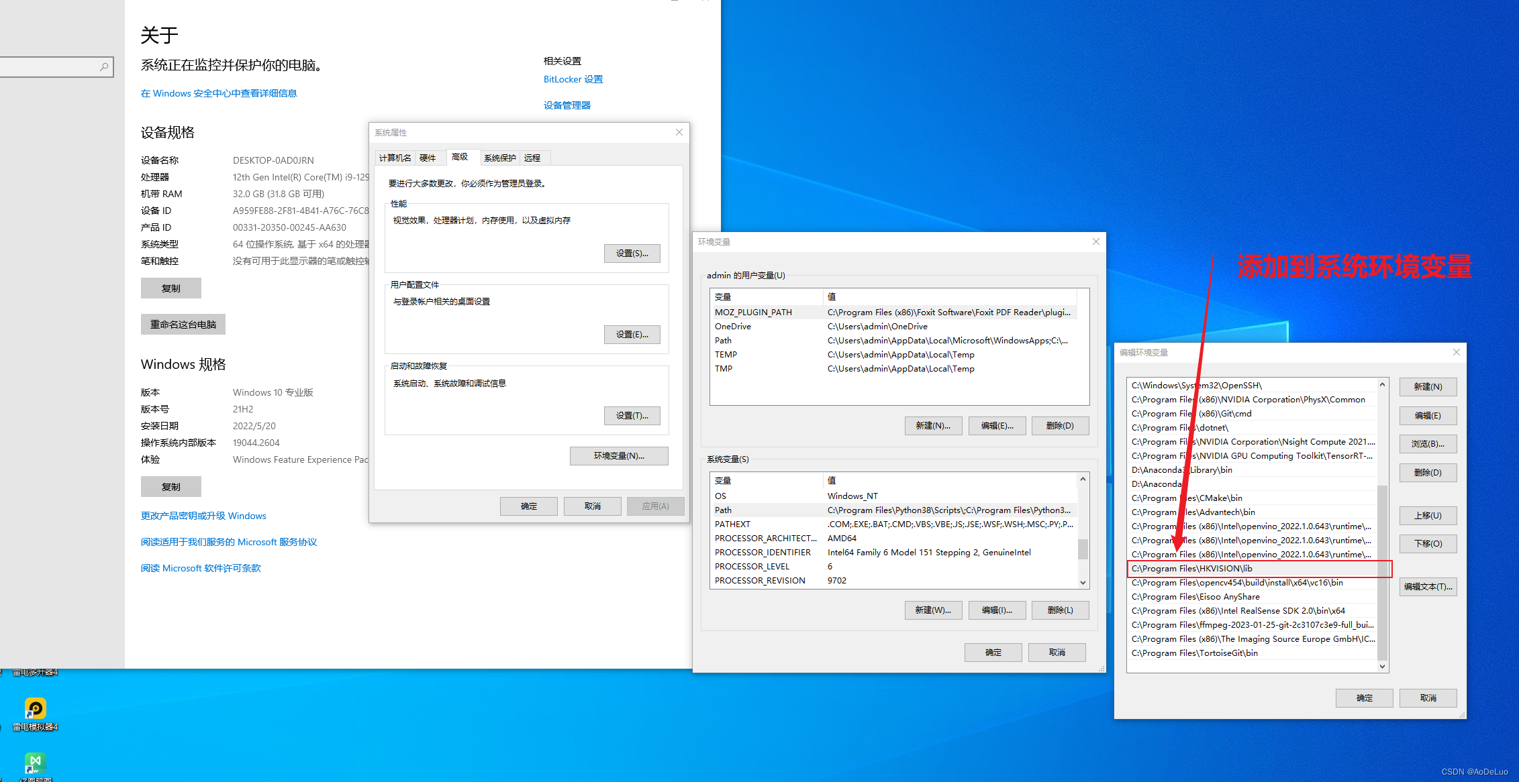This screenshot has width=1519, height=782.
Task: Click 编辑(E) for user variables
Action: click(x=997, y=426)
